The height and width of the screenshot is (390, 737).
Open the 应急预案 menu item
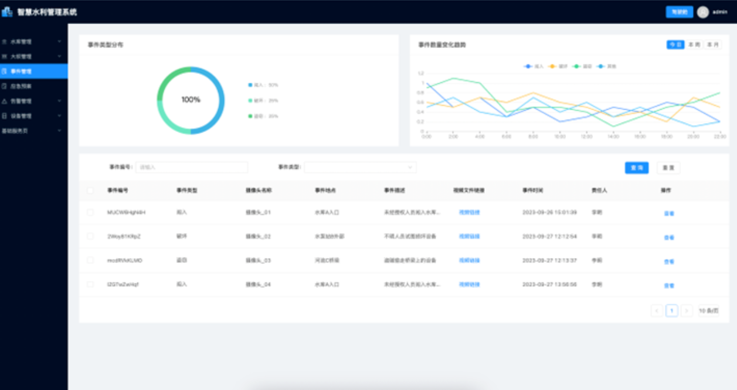click(33, 86)
